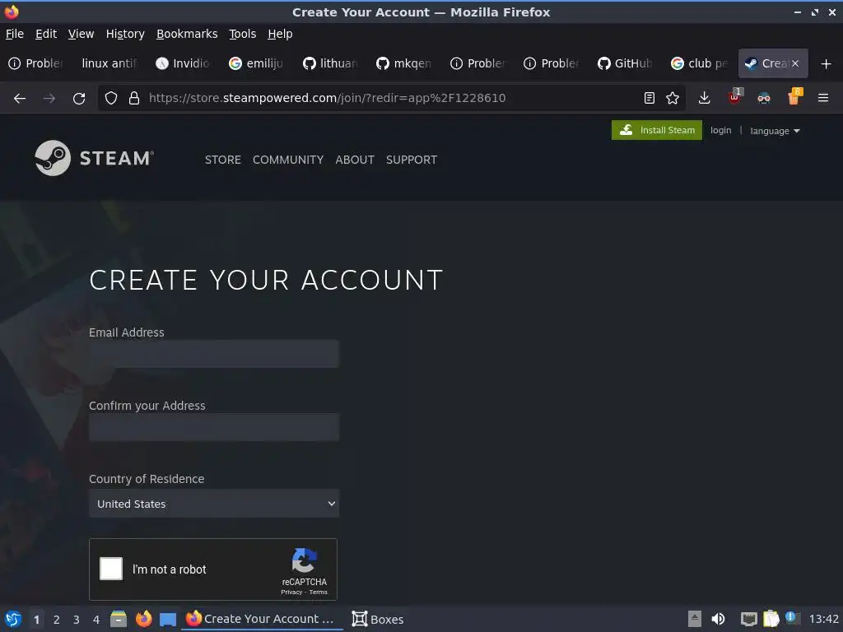The image size is (843, 632).
Task: Click the Install Steam button
Action: [656, 130]
